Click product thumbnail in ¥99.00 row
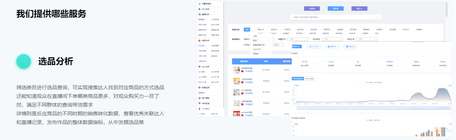This screenshot has width=456, height=140. (x=236, y=81)
